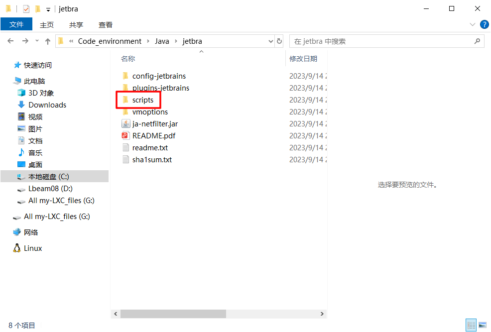Click the Quick Access toolbar properties icon
491x332 pixels.
point(26,9)
